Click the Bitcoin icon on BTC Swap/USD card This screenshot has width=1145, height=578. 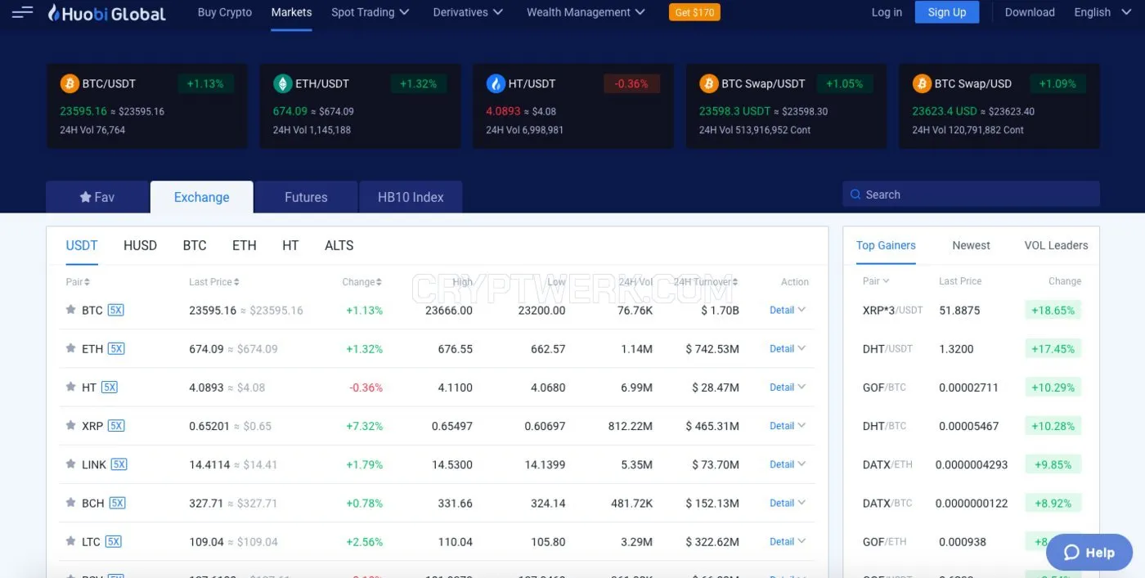tap(922, 83)
